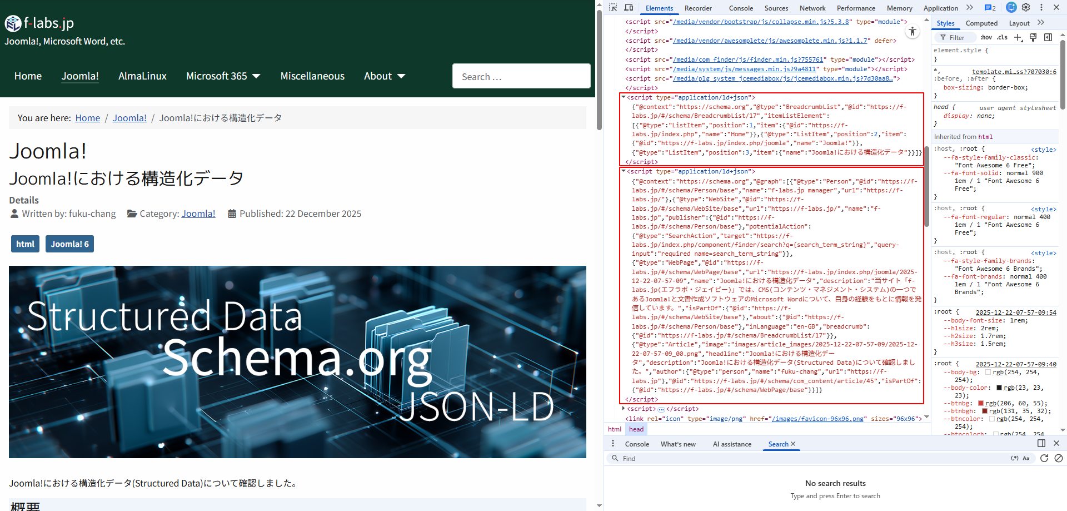This screenshot has height=511, width=1067.
Task: Switch to the Network tab
Action: (x=812, y=8)
